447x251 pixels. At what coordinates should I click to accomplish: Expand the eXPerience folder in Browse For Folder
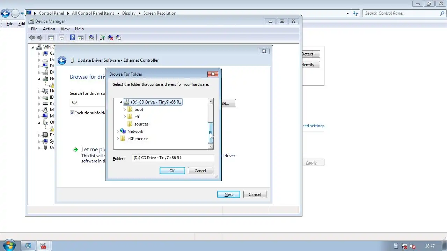pos(118,139)
